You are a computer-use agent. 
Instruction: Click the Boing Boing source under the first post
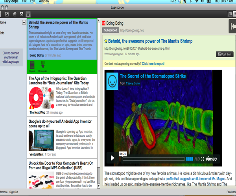(x=37, y=55)
